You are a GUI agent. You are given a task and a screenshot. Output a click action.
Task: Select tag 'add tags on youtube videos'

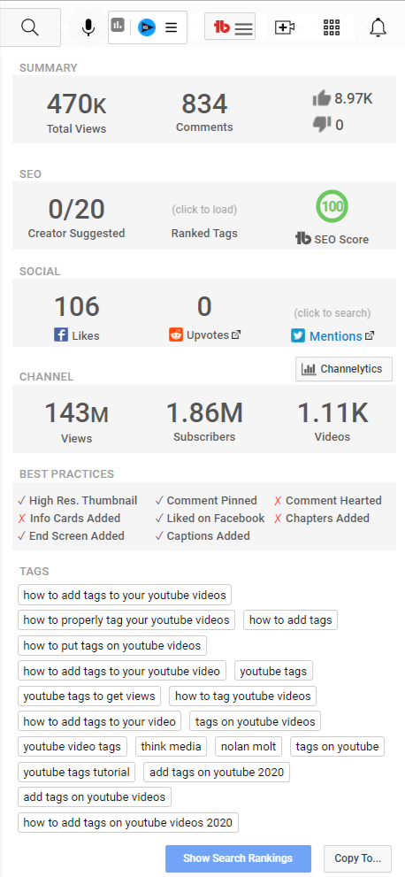(x=95, y=796)
